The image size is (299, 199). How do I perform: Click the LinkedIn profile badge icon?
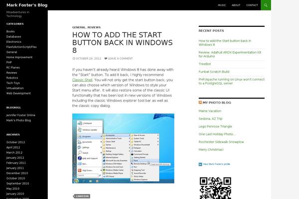pyautogui.click(x=200, y=164)
